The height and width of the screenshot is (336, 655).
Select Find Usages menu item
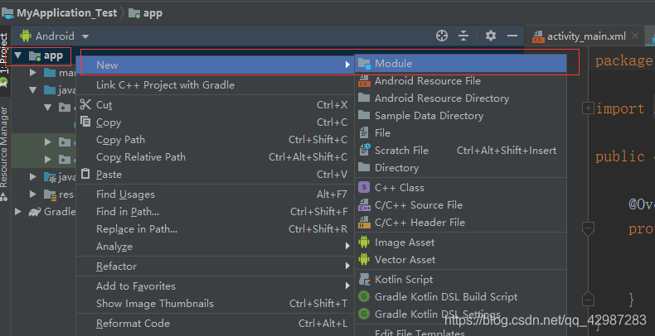[x=215, y=194]
